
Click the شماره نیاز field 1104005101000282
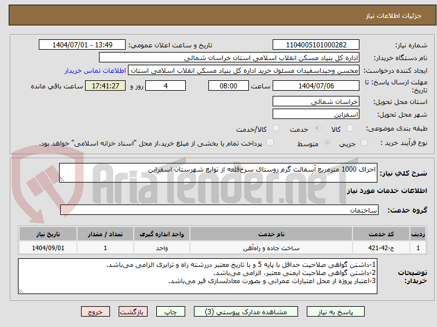pos(316,45)
